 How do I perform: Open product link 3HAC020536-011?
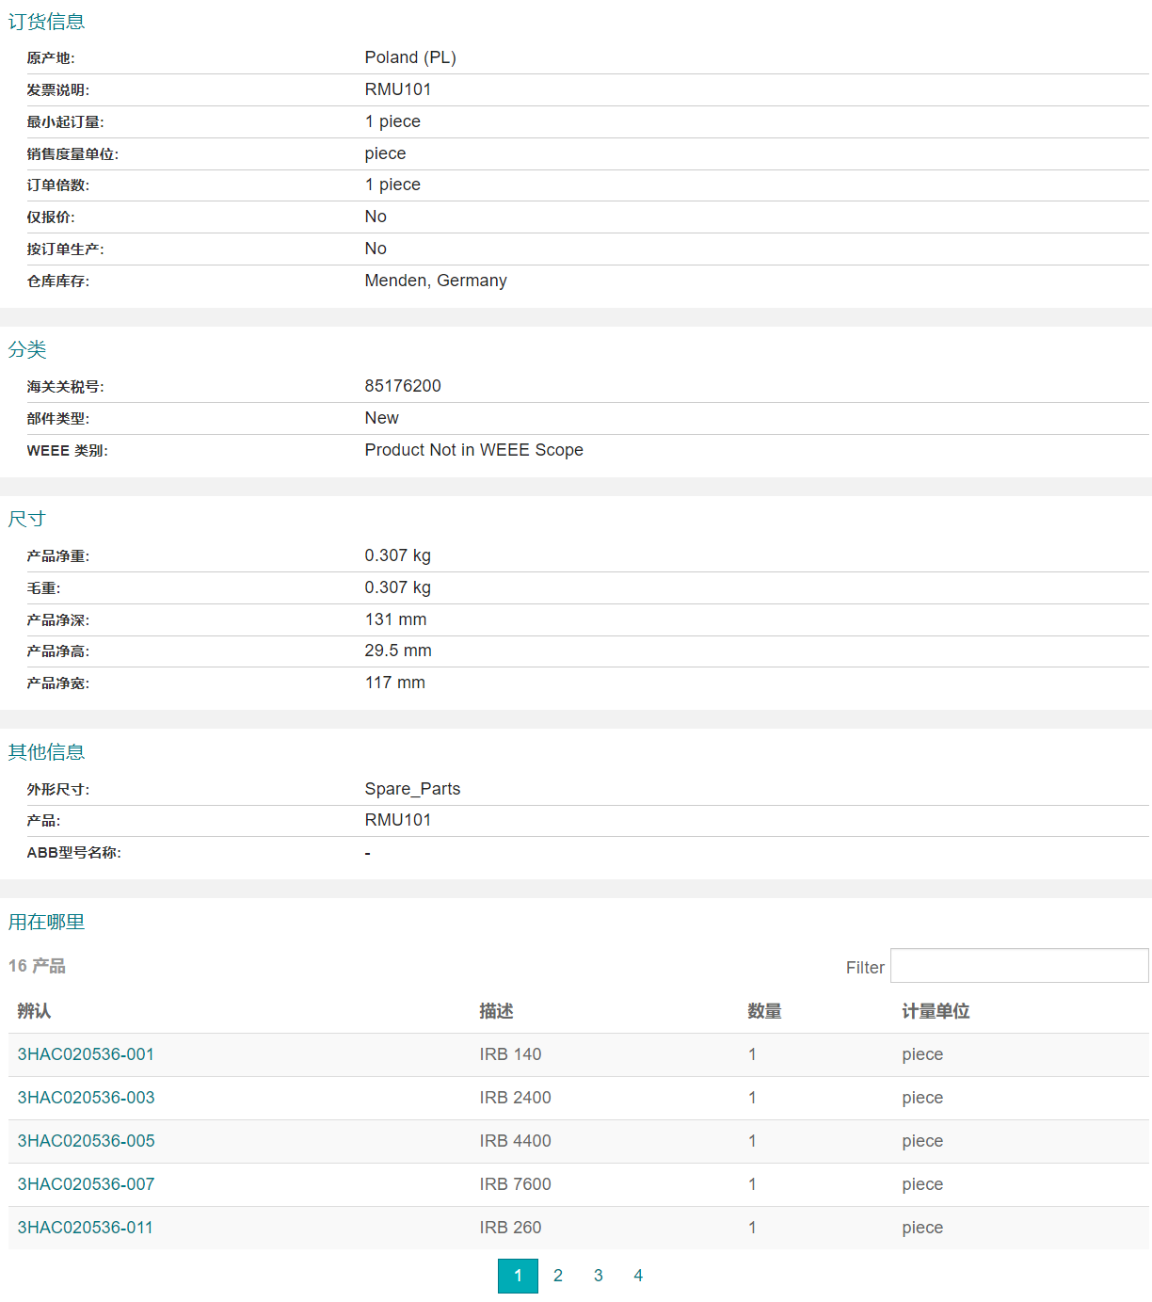click(85, 1228)
